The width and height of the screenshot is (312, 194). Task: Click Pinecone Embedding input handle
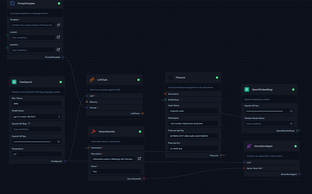coord(165,99)
